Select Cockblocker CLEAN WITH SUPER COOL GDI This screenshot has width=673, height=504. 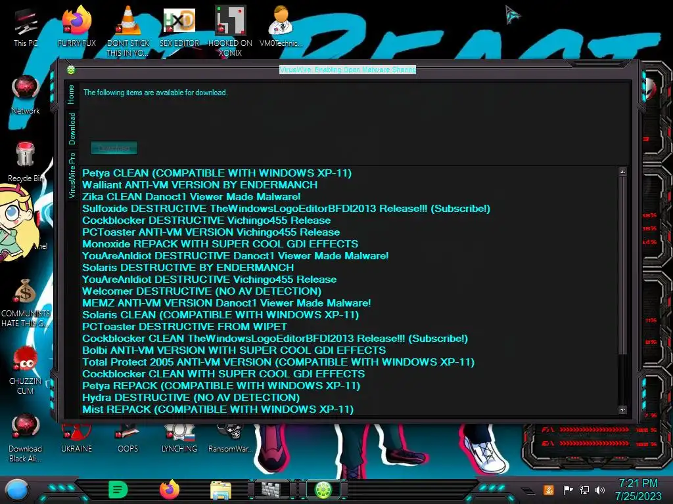point(223,373)
